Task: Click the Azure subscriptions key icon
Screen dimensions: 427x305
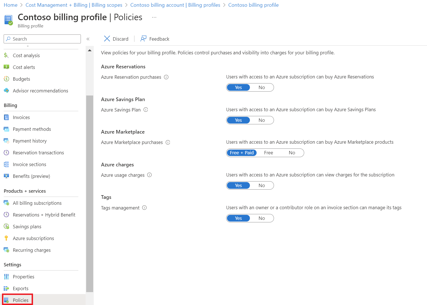Action: [x=6, y=238]
